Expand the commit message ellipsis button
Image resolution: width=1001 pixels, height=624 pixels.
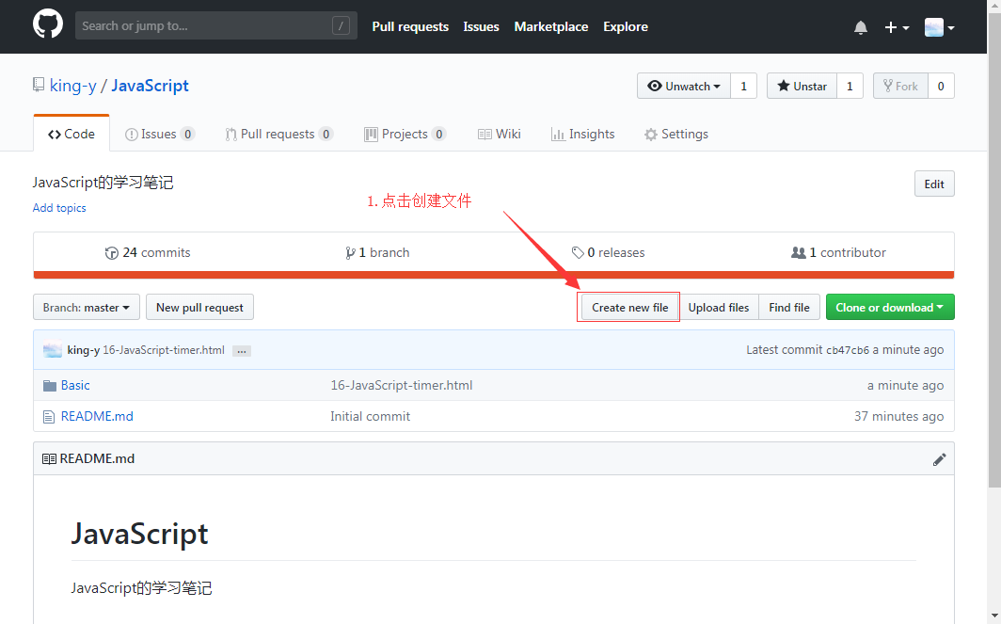coord(241,351)
